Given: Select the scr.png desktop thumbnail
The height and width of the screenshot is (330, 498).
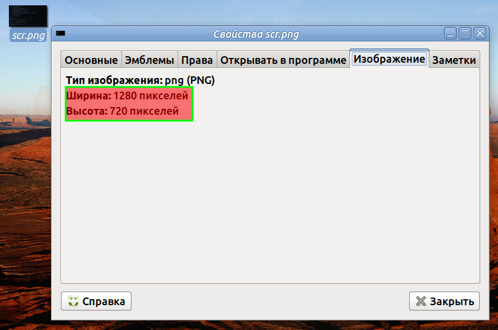Looking at the screenshot, I should coord(28,16).
